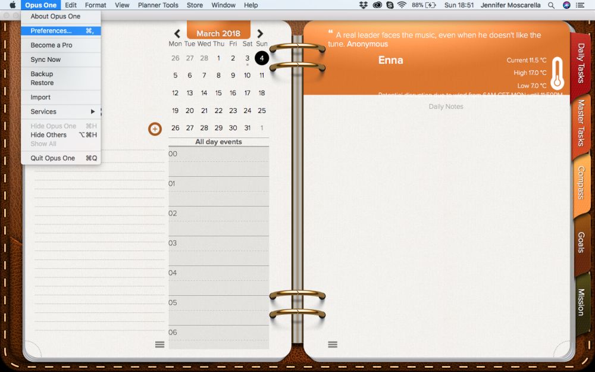
Task: Click the 05 hour time slot
Action: pyautogui.click(x=218, y=310)
